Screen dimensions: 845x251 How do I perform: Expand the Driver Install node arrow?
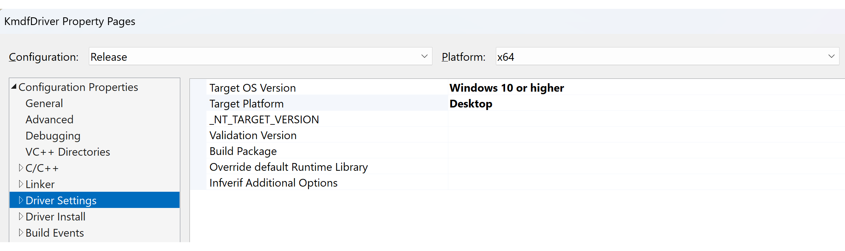(21, 216)
